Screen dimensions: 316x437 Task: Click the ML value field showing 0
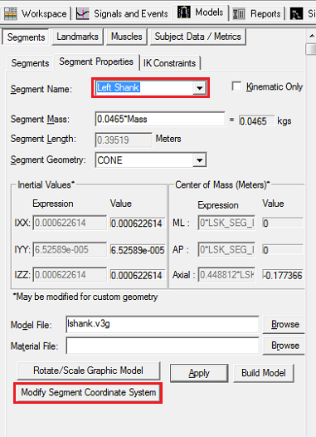point(283,223)
